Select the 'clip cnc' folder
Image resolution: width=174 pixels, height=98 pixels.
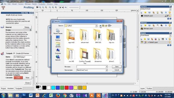click(x=111, y=36)
